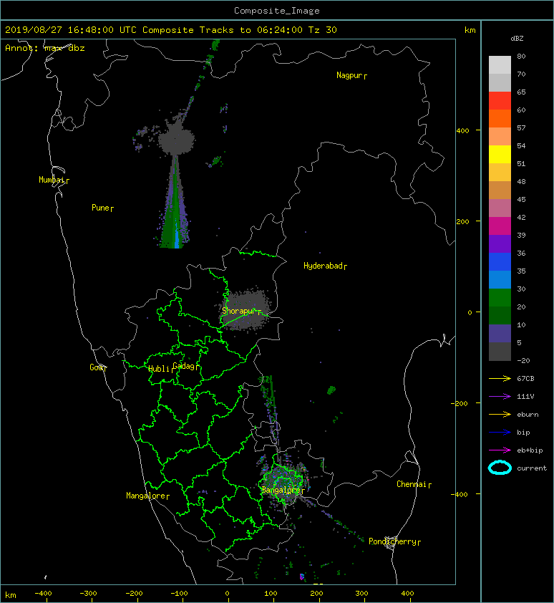Image resolution: width=554 pixels, height=603 pixels.
Task: Click the orange 60 dBZ color swatch
Action: 500,118
